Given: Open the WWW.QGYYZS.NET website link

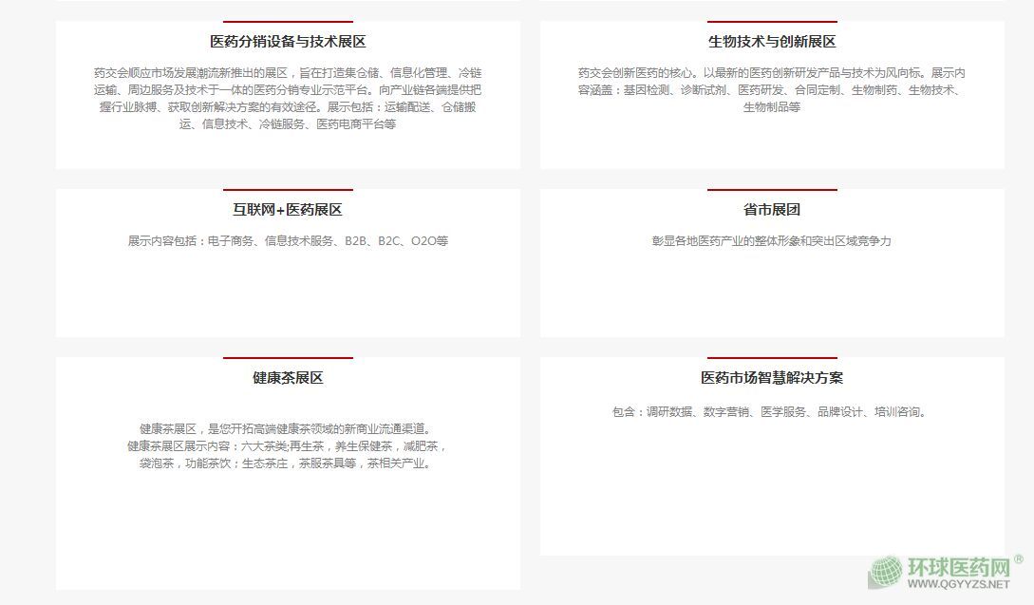Looking at the screenshot, I should pyautogui.click(x=958, y=586).
